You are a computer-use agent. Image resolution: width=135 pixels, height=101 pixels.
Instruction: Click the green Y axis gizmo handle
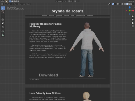[x=130, y=11]
